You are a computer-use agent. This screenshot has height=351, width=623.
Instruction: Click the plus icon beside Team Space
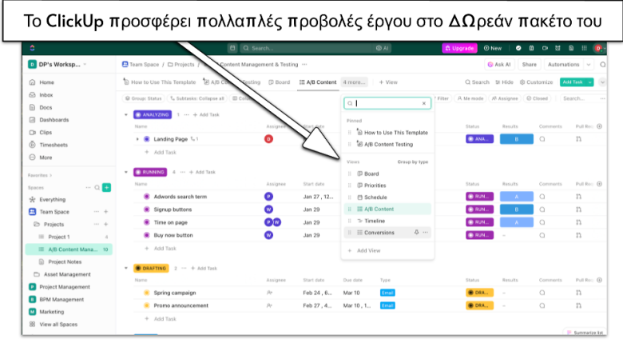[106, 211]
